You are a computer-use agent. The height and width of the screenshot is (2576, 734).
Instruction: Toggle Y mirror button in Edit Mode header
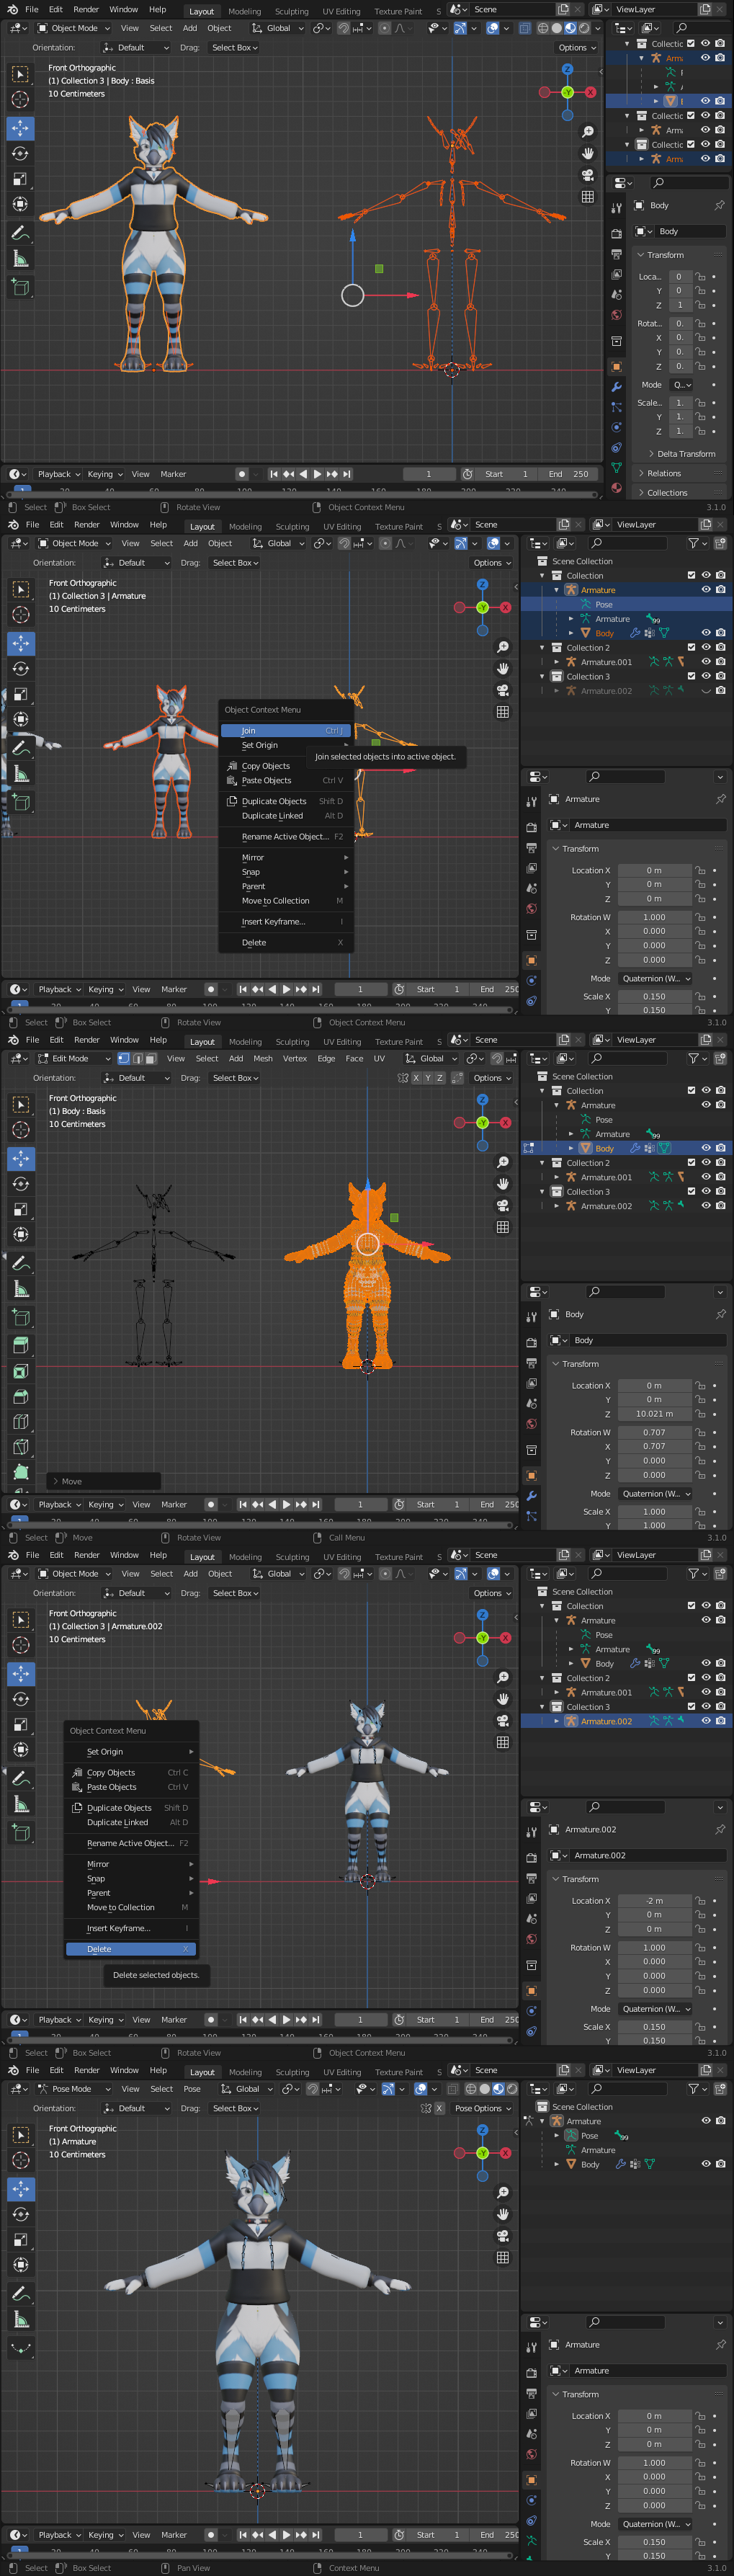pyautogui.click(x=428, y=1078)
